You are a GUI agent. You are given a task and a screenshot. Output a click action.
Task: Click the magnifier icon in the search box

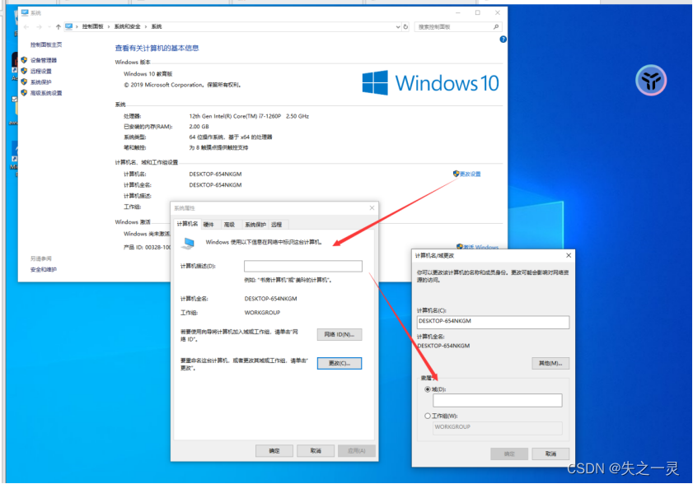click(496, 27)
